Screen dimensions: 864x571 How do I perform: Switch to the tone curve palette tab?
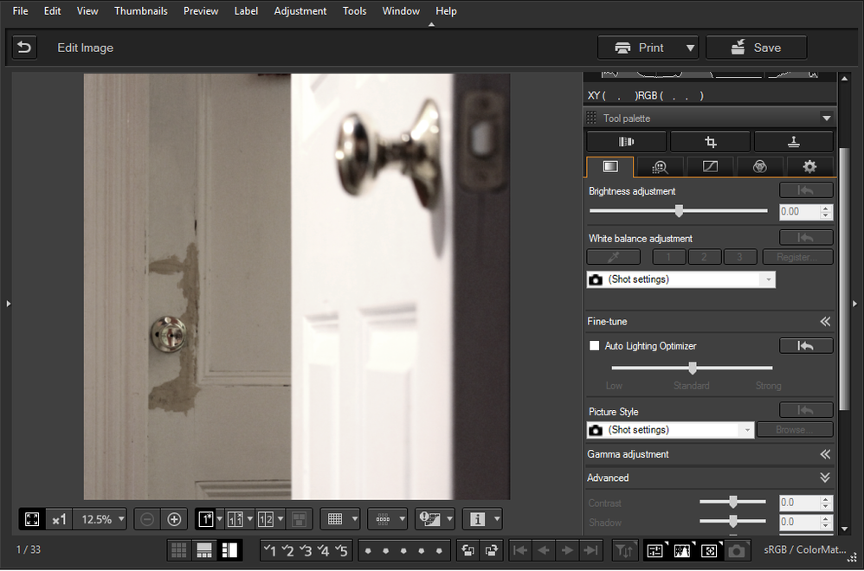click(709, 166)
